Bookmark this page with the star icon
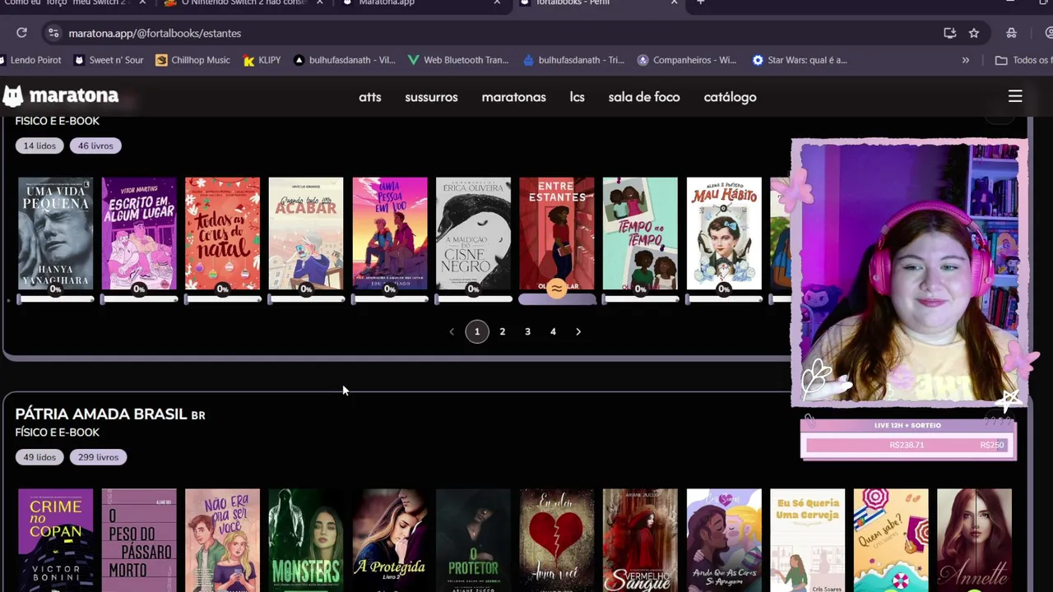This screenshot has width=1053, height=592. [974, 33]
